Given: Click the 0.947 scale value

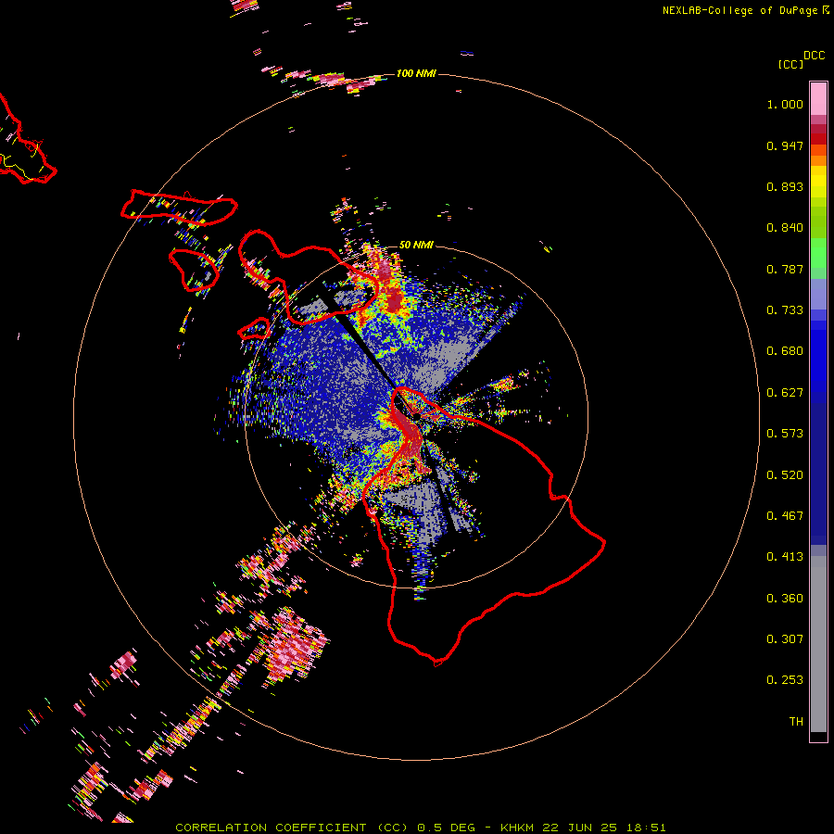Looking at the screenshot, I should (x=785, y=145).
